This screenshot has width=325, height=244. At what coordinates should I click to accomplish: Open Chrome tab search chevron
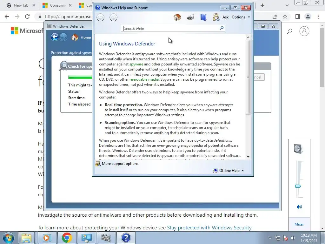coord(287,5)
